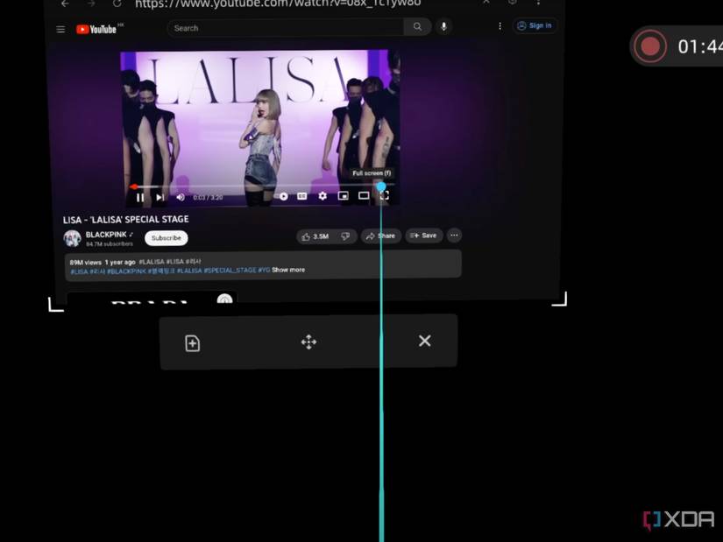This screenshot has height=542, width=723.
Task: Enter full screen mode
Action: coord(385,195)
